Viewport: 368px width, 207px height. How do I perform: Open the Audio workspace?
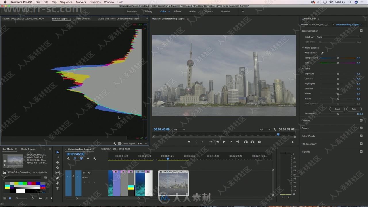click(x=192, y=11)
